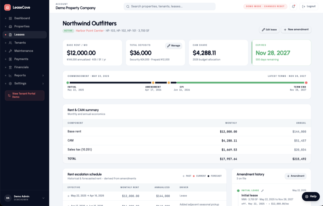Click the Expires Nov 28, 2027 card

click(281, 53)
